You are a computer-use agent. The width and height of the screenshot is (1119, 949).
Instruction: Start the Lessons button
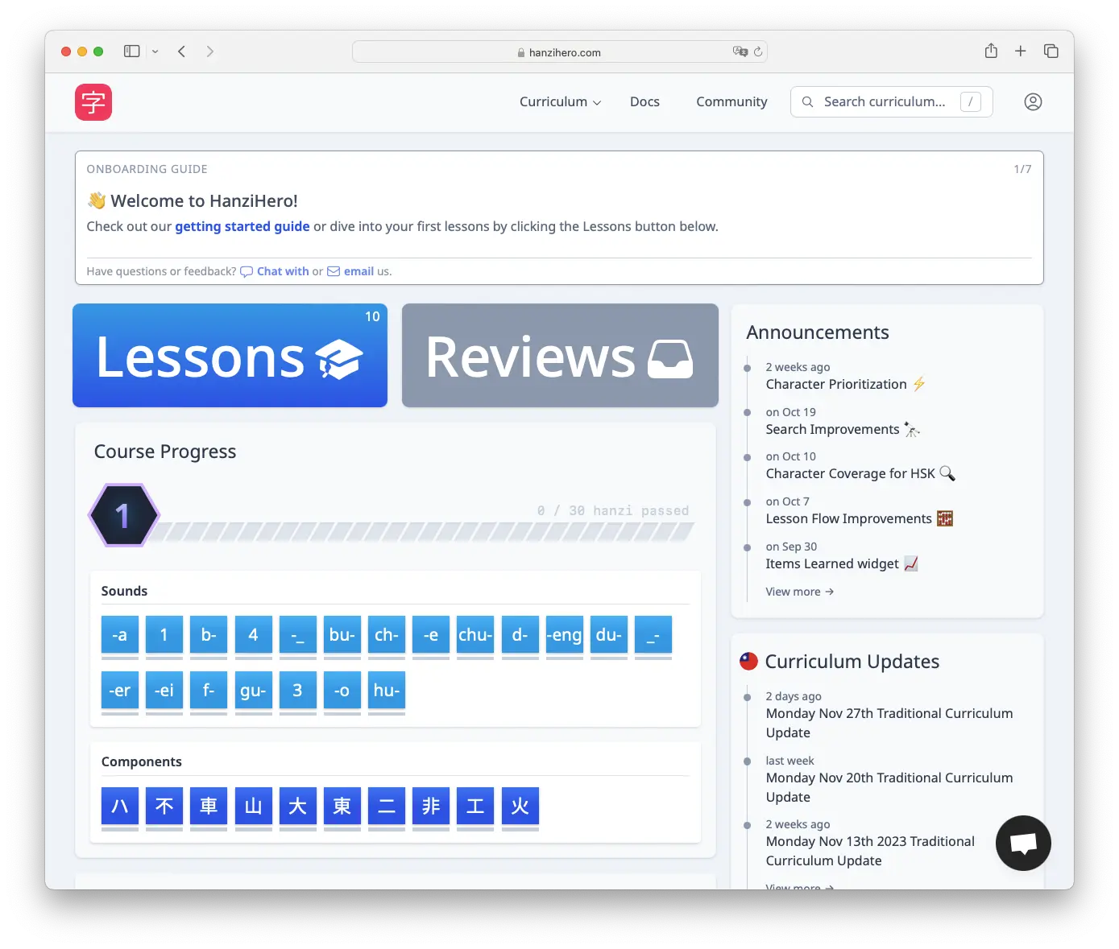pyautogui.click(x=230, y=356)
